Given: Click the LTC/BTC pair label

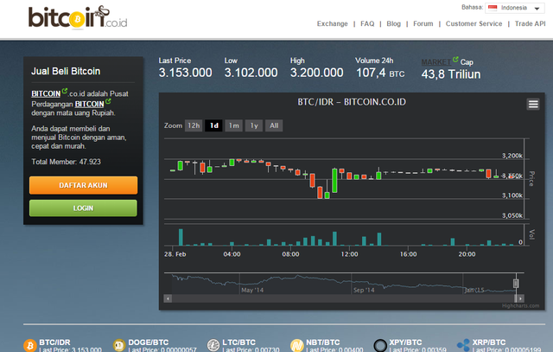Looking at the screenshot, I should 238,342.
